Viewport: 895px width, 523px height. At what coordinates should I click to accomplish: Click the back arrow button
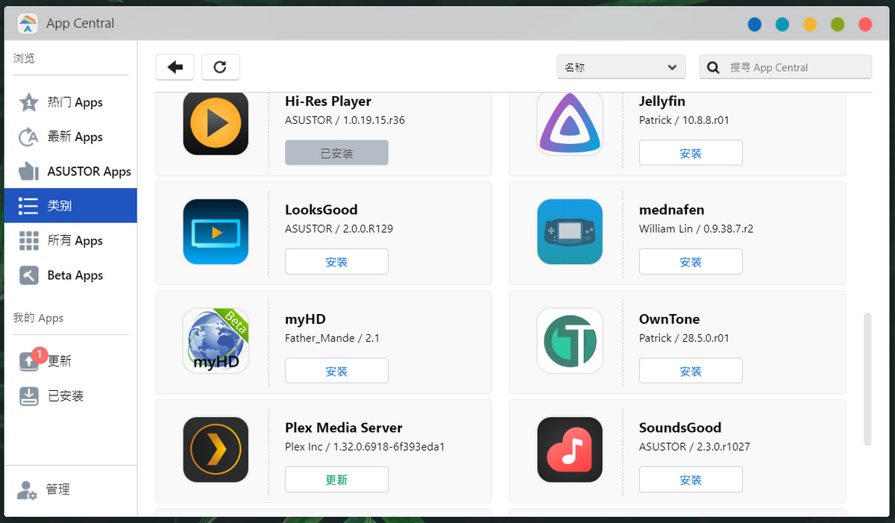pyautogui.click(x=175, y=67)
